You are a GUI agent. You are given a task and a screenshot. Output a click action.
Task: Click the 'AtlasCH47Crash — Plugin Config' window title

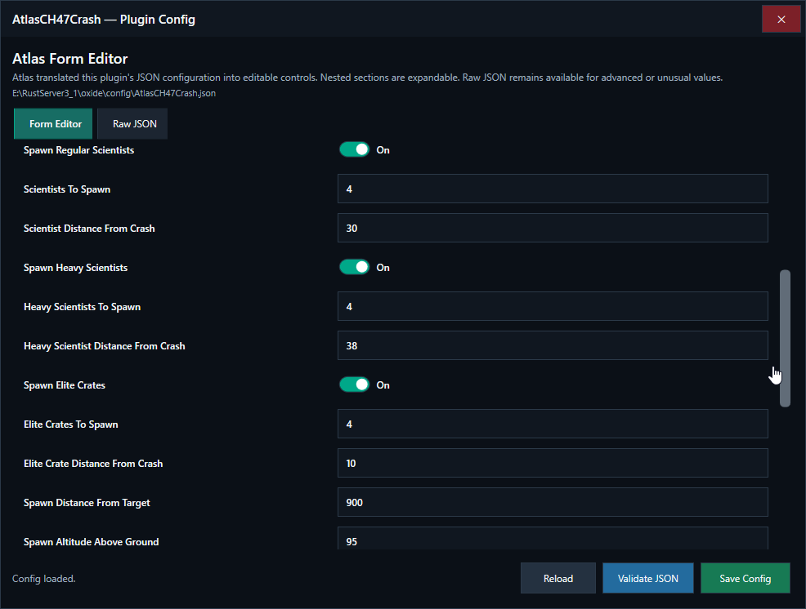[104, 20]
